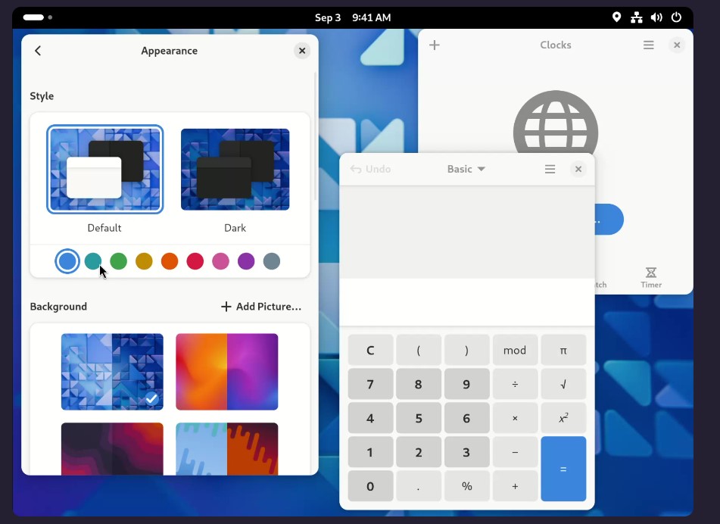The image size is (720, 524).
Task: Open the Clocks primary menu
Action: (x=648, y=45)
